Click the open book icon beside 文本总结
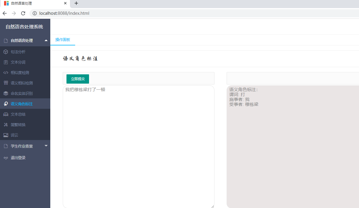 click(x=5, y=114)
